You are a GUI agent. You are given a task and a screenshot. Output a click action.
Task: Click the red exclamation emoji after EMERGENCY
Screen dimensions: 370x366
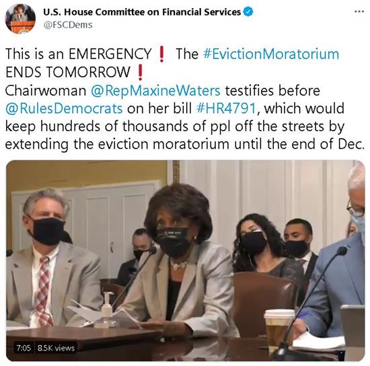click(x=161, y=54)
